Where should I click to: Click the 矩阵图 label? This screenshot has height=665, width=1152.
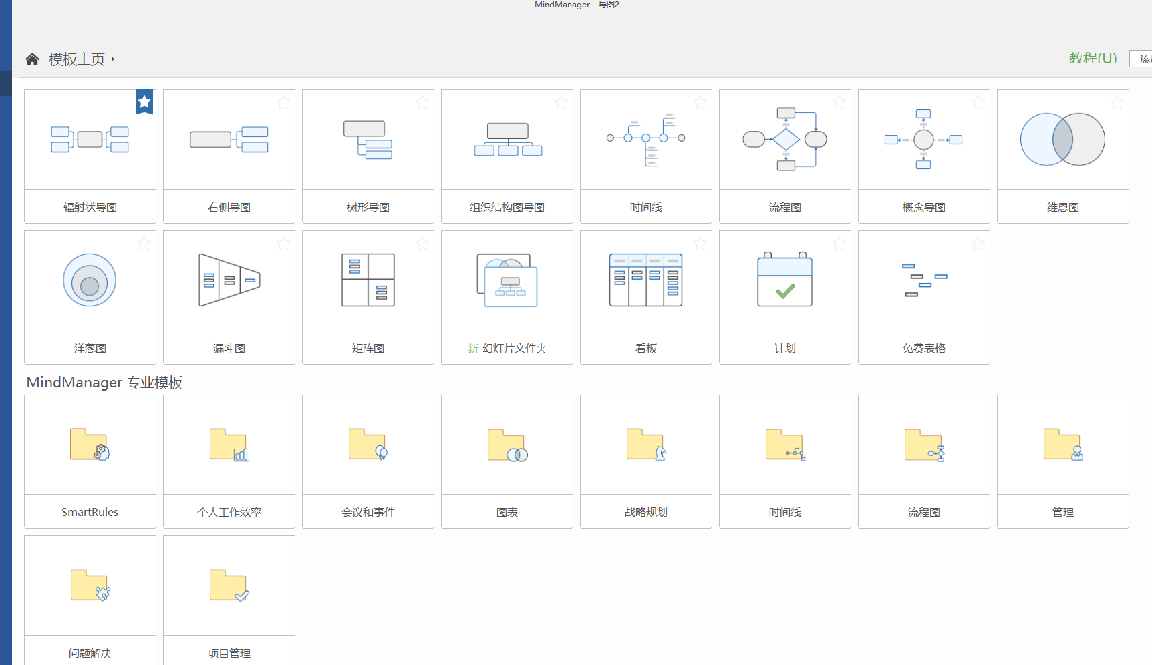pos(368,349)
